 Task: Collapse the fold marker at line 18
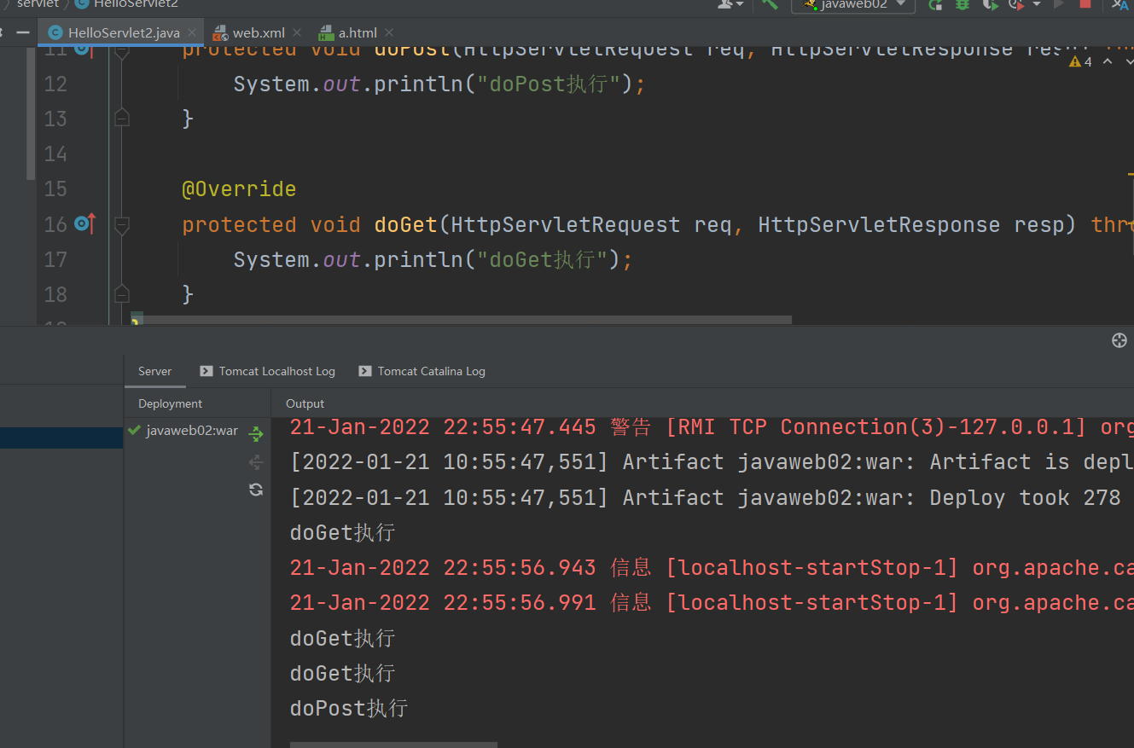pos(121,294)
